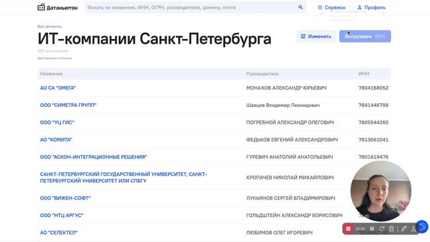The height and width of the screenshot is (242, 430).
Task: Stop the screen recording (red button)
Action: click(348, 229)
